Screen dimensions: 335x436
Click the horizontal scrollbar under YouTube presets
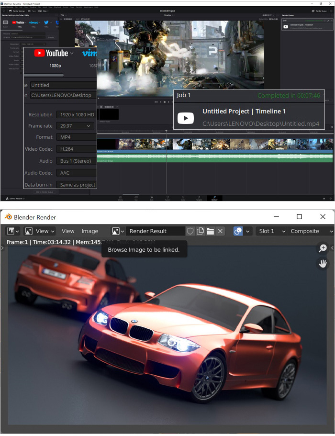[44, 75]
